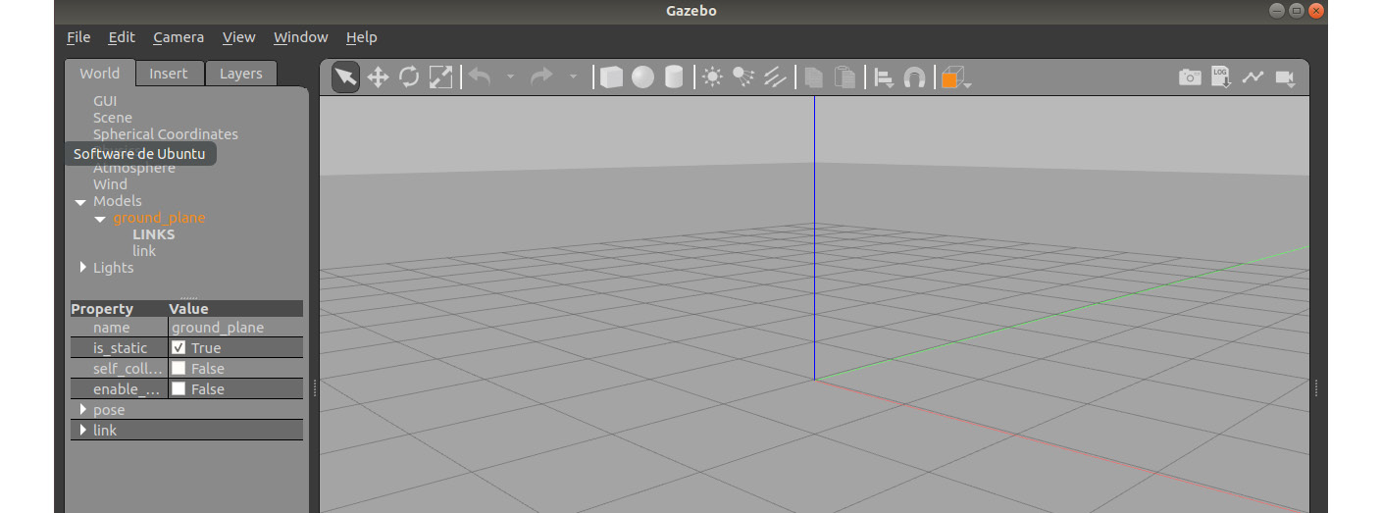Viewport: 1381px width, 513px height.
Task: Open the Edit menu
Action: pyautogui.click(x=122, y=37)
